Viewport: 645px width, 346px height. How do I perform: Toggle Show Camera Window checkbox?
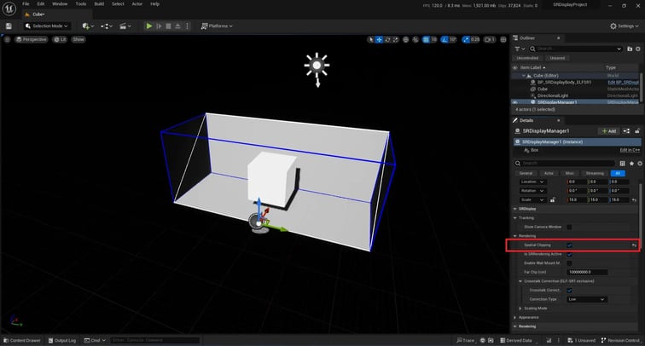point(569,228)
